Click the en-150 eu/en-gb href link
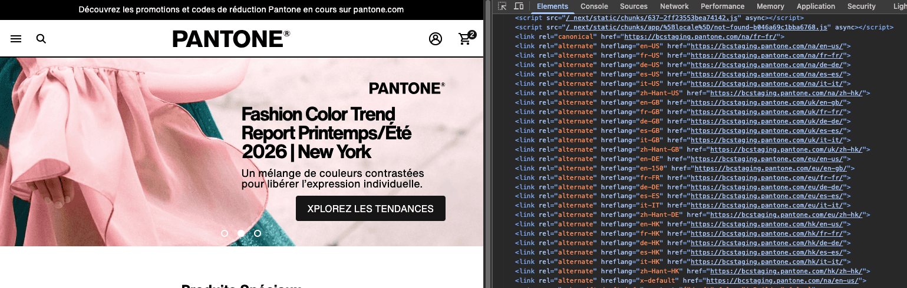Screen dimensions: 907x288 [771, 168]
